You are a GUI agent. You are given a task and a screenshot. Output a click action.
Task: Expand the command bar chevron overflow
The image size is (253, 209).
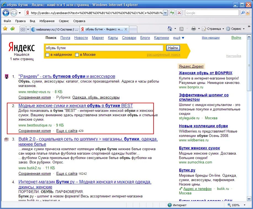[249, 26]
